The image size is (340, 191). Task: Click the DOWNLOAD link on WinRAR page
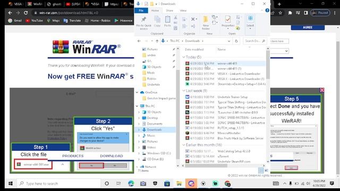tap(112, 156)
